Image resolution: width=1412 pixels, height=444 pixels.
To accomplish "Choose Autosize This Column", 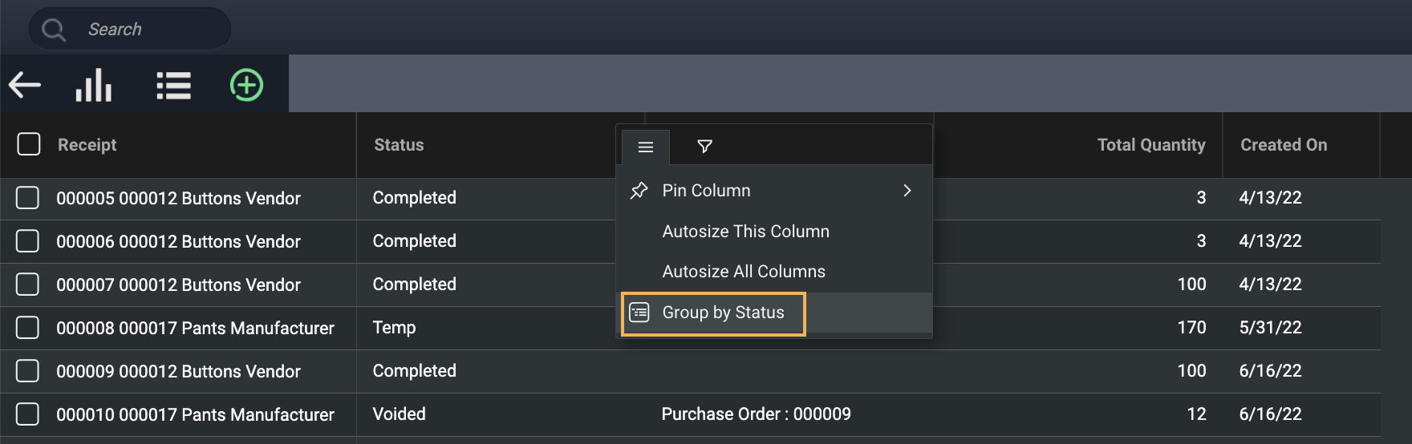I will click(x=745, y=232).
